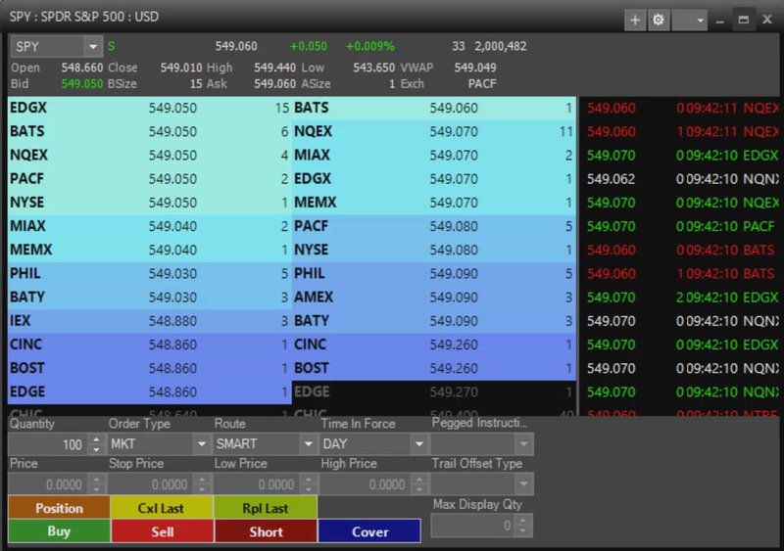
Task: Open settings via the gear icon
Action: pyautogui.click(x=657, y=20)
